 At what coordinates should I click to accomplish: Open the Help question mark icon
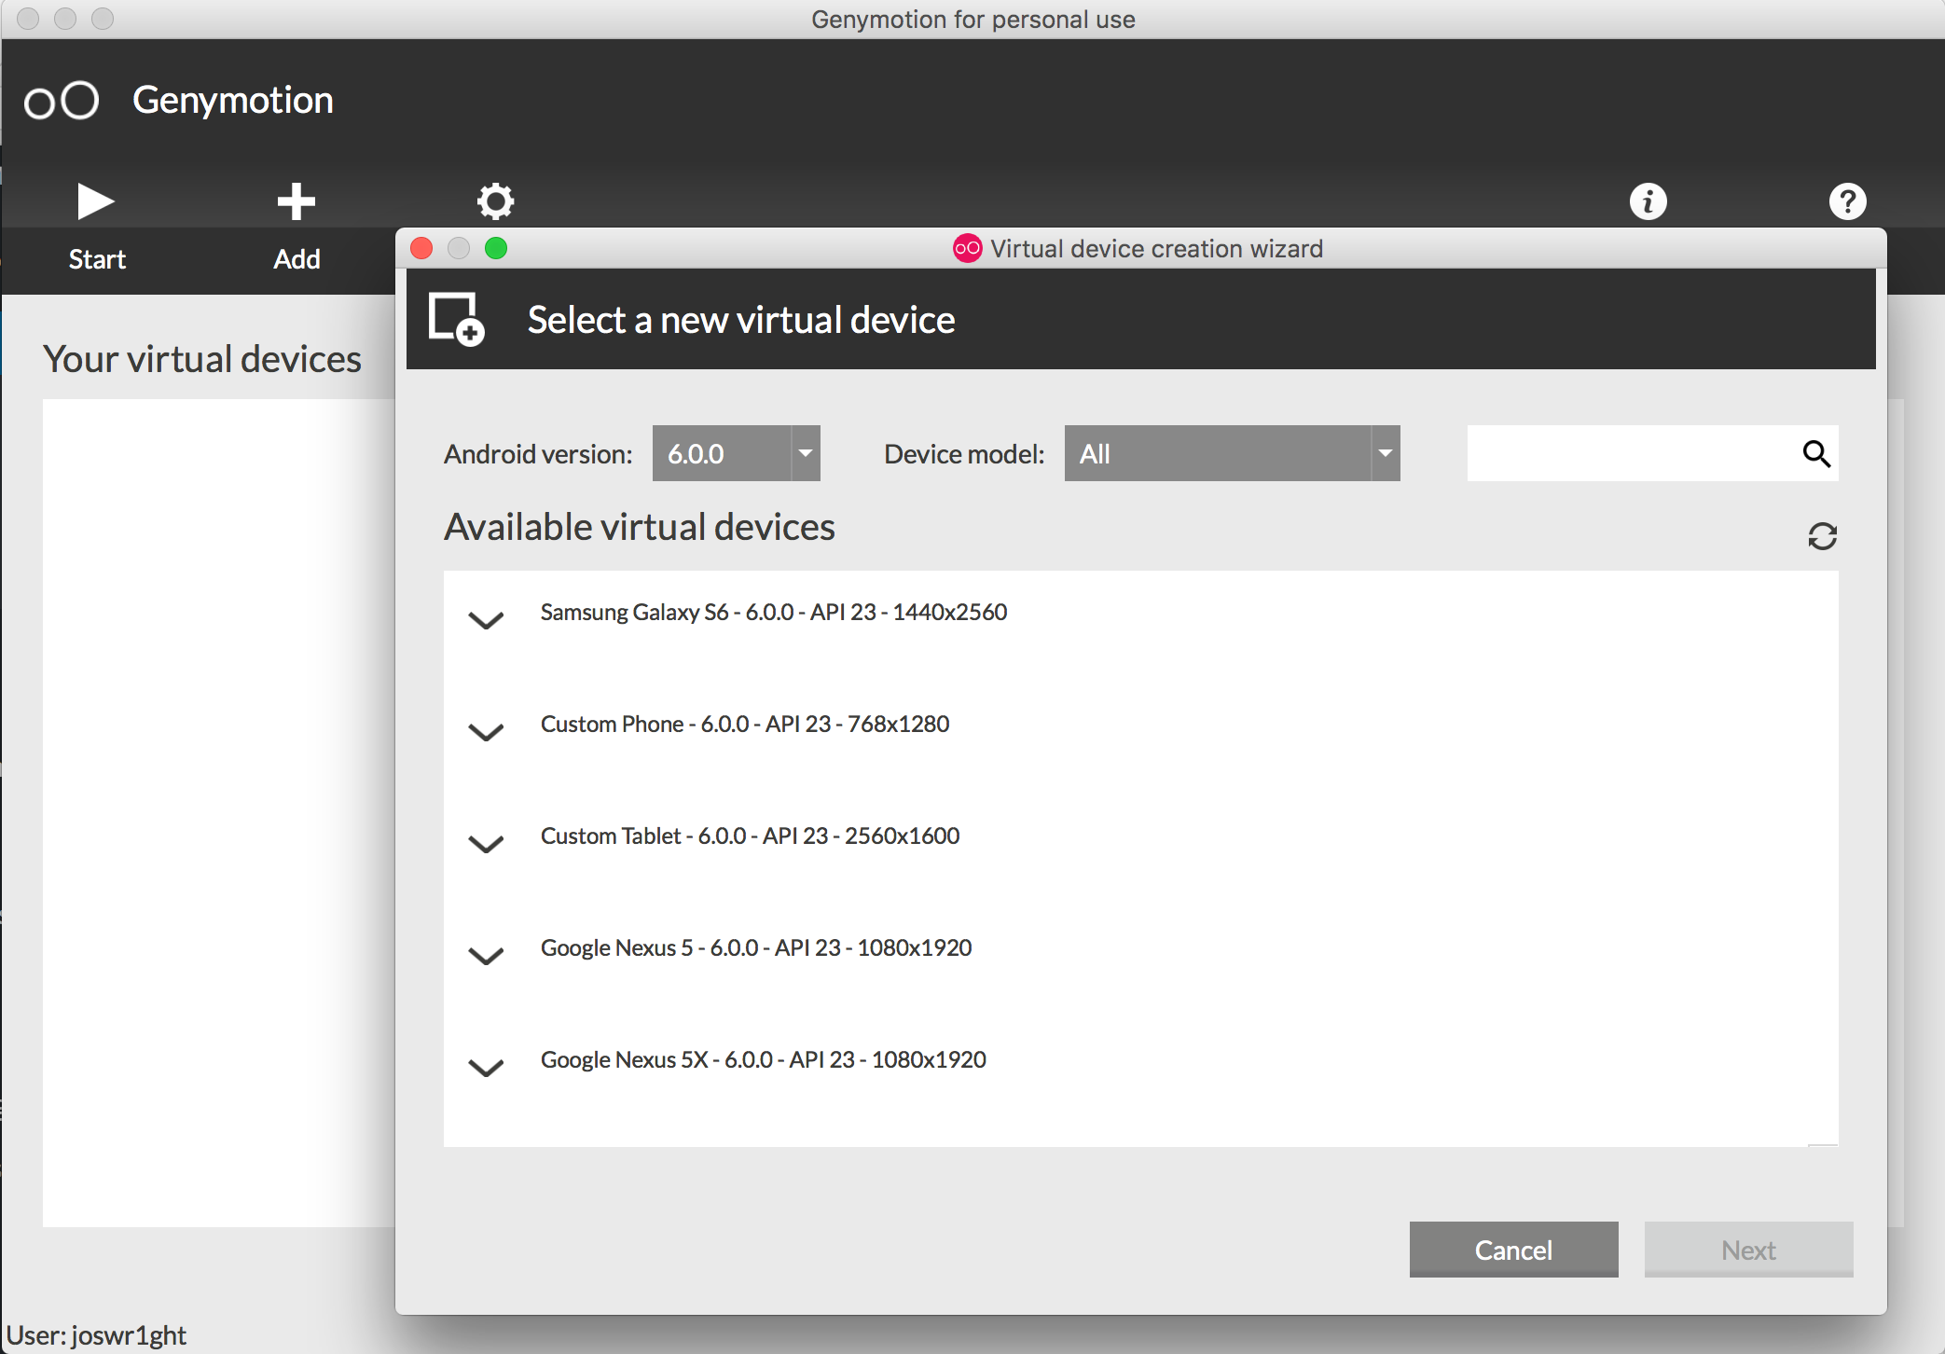coord(1847,200)
